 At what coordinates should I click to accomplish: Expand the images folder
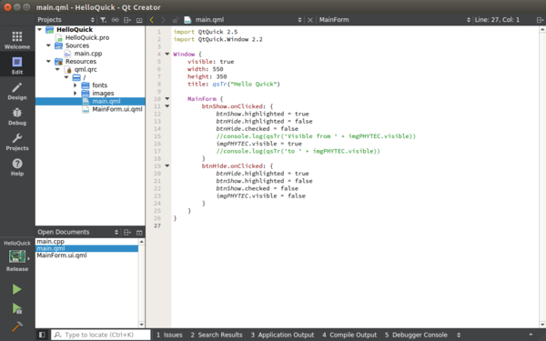pos(76,94)
